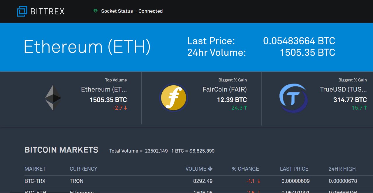Click the green socket wifi status icon
Image resolution: width=373 pixels, height=193 pixels.
[x=95, y=11]
